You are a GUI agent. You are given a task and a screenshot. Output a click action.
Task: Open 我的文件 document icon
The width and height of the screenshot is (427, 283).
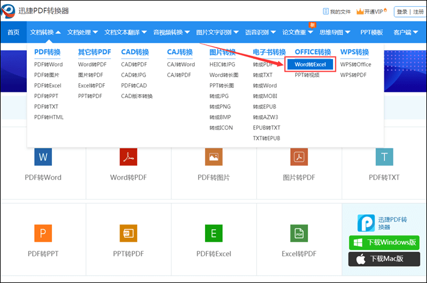tap(326, 12)
